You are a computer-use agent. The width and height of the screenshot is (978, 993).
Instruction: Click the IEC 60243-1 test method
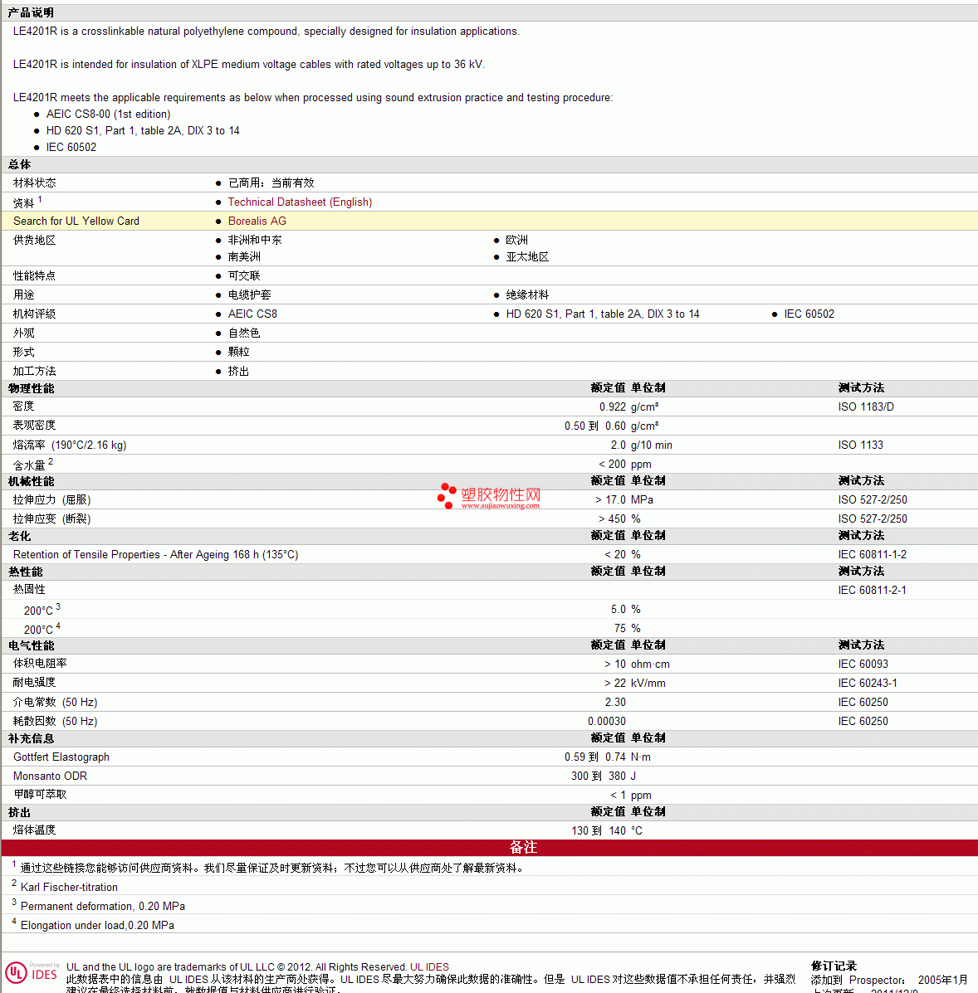click(x=867, y=683)
